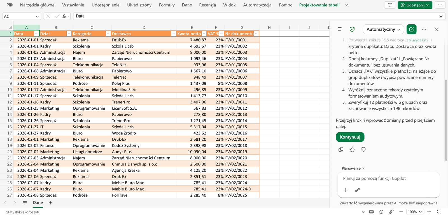Screen dimensions: 448x215
Task: Click the green shield icon in Copilot pane
Action: pos(352,29)
